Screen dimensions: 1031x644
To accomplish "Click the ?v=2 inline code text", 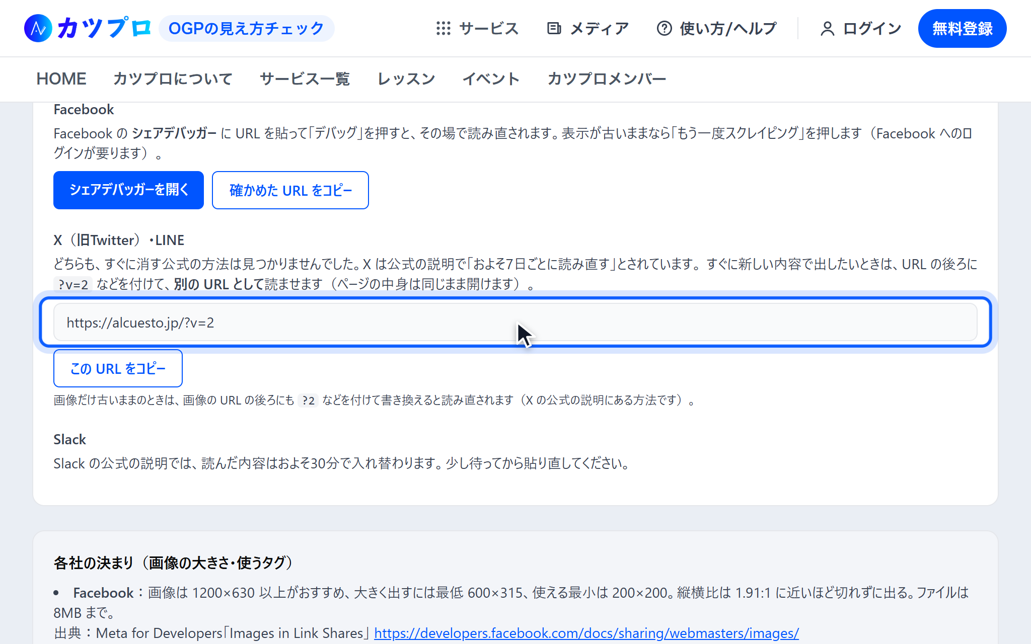I will 73,284.
